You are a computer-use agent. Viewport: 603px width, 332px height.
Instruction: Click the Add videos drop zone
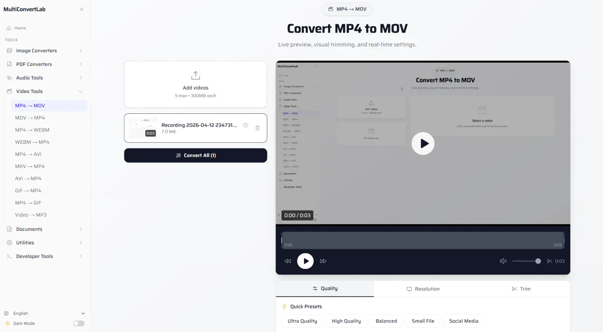[x=196, y=84]
